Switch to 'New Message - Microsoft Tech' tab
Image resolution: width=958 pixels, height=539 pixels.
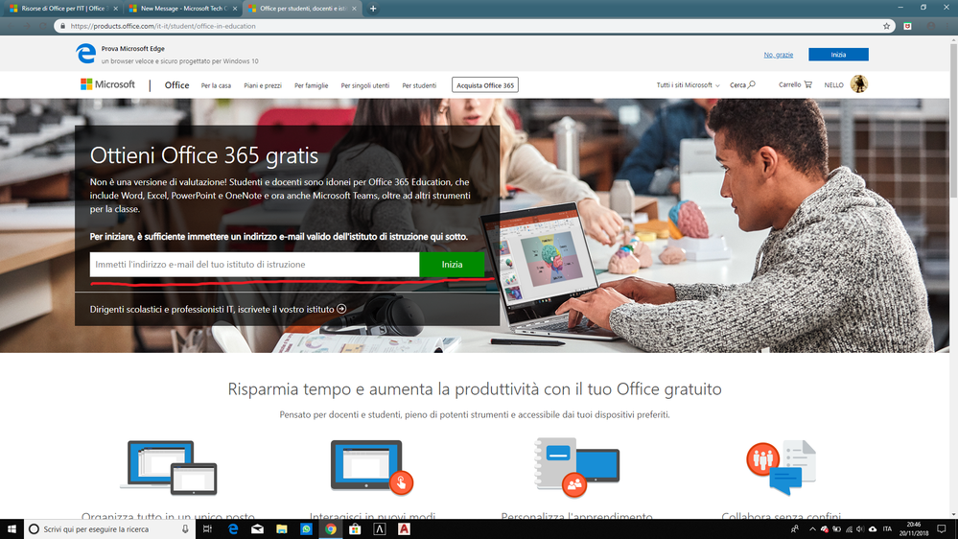click(183, 9)
